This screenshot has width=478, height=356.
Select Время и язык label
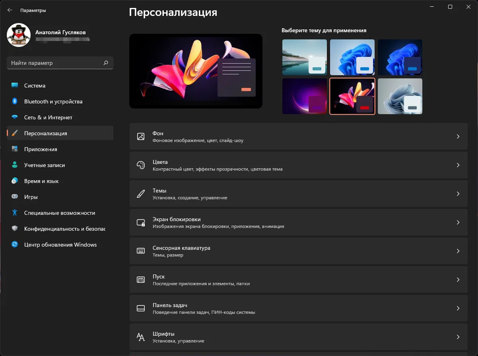[41, 181]
